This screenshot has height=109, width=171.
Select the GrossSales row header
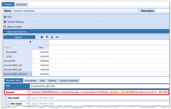pos(18,52)
